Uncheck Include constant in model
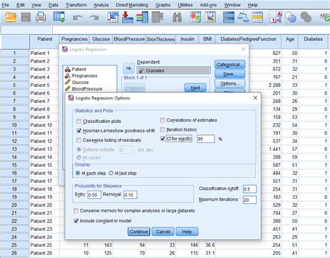 [x=76, y=220]
